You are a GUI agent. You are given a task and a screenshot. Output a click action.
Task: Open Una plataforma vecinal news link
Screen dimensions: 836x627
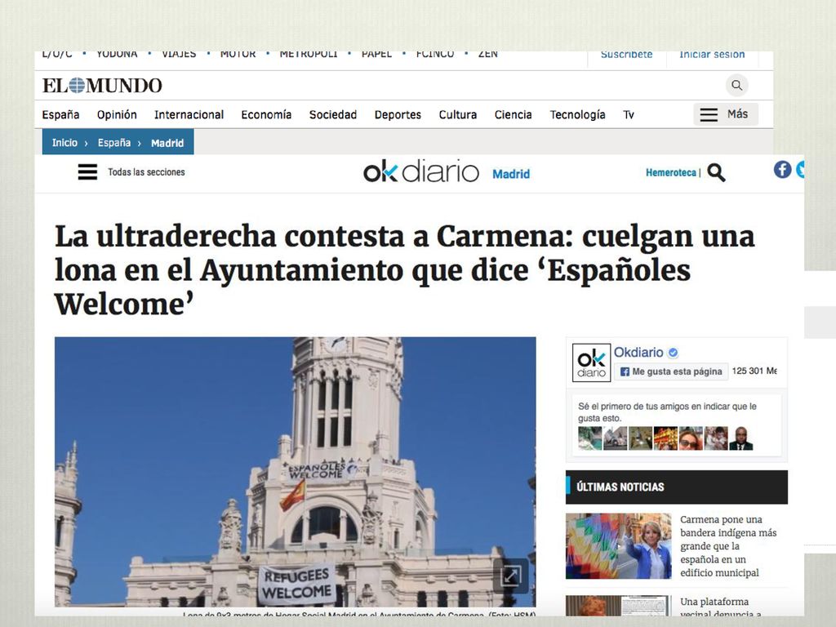(721, 607)
